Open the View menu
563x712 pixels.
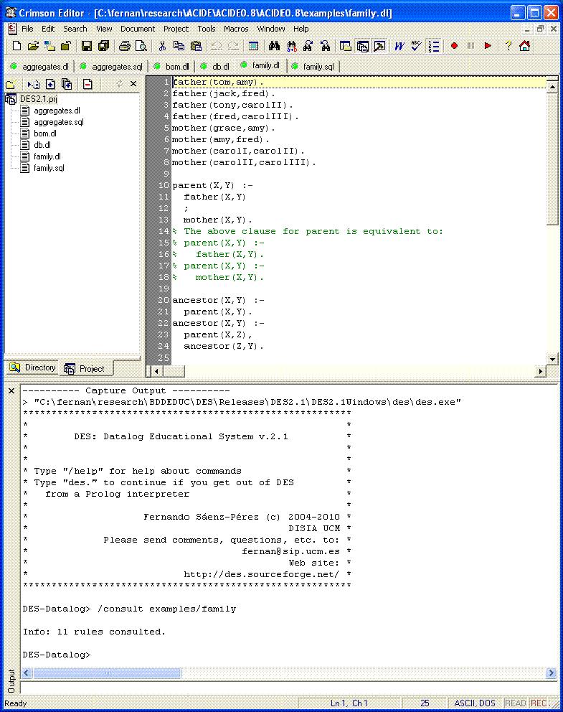coord(104,29)
